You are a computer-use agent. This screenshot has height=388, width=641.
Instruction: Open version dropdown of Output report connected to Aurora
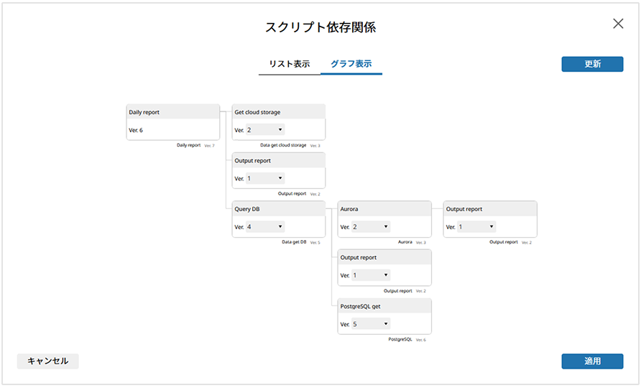coord(476,227)
